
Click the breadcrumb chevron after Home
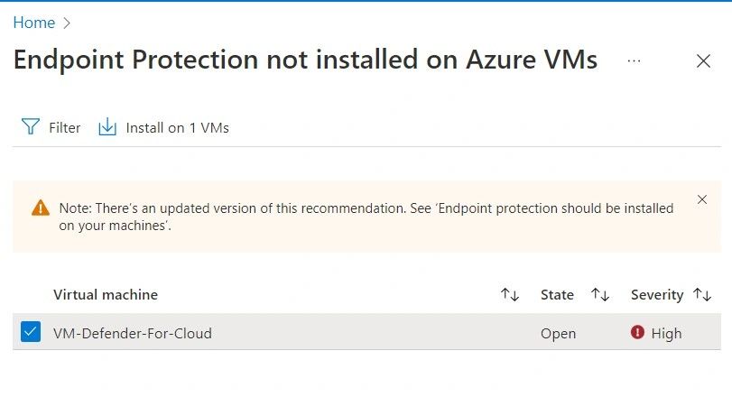67,23
